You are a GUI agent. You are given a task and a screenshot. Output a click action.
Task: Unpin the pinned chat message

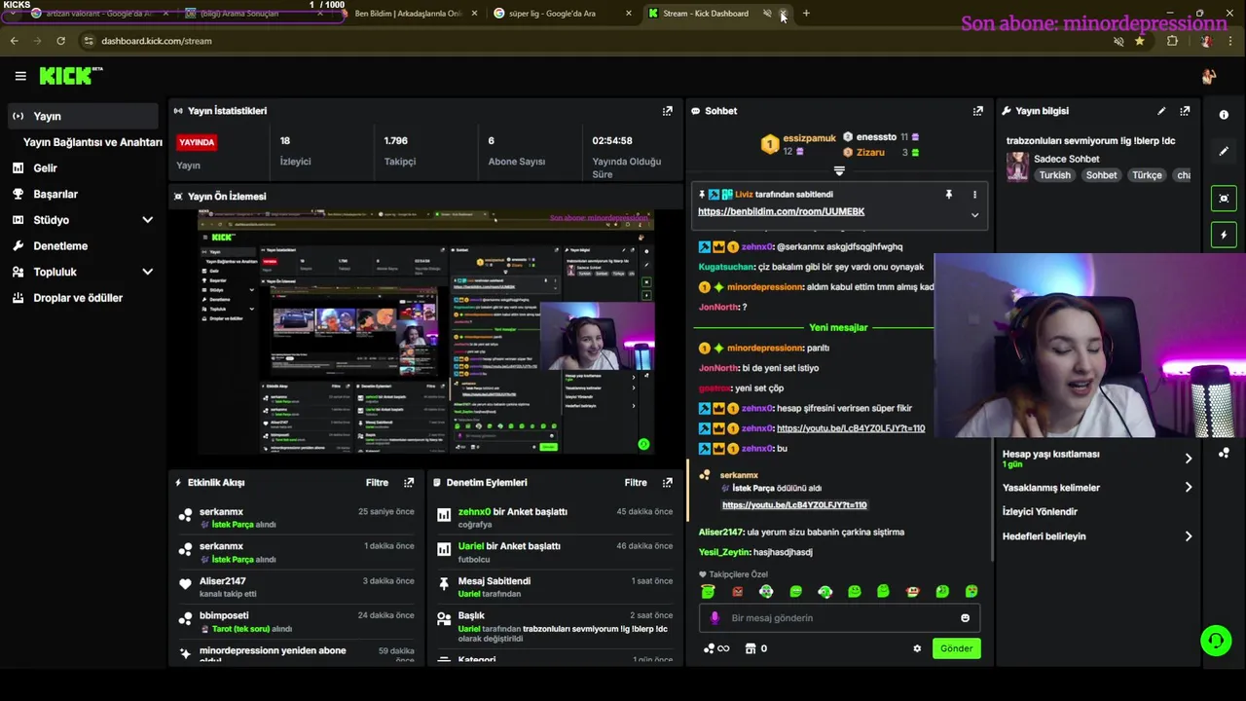pos(948,195)
